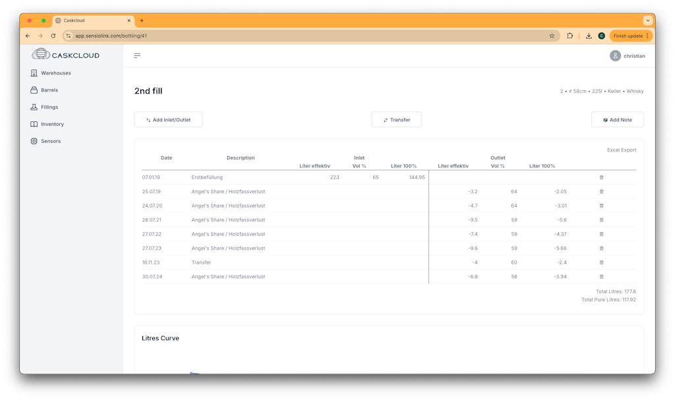Click the hamburger menu icon to collapse sidebar

pyautogui.click(x=137, y=56)
